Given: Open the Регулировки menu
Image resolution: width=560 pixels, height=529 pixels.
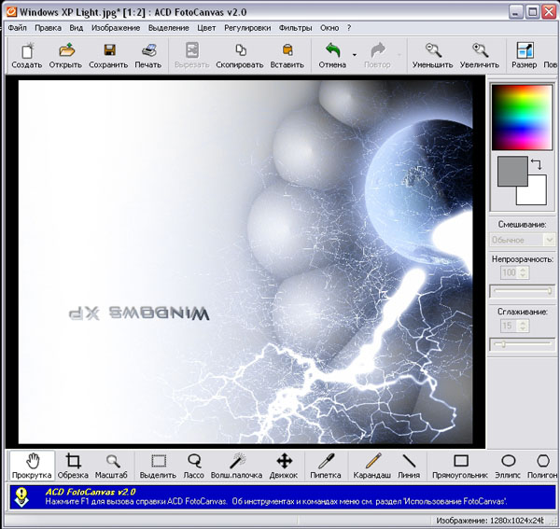Looking at the screenshot, I should tap(247, 28).
